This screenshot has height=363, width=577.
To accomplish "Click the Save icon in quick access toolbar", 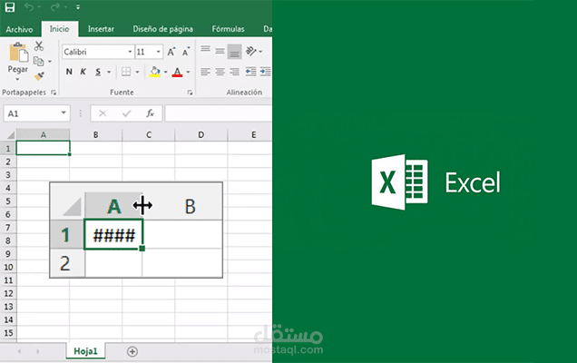I will point(10,7).
